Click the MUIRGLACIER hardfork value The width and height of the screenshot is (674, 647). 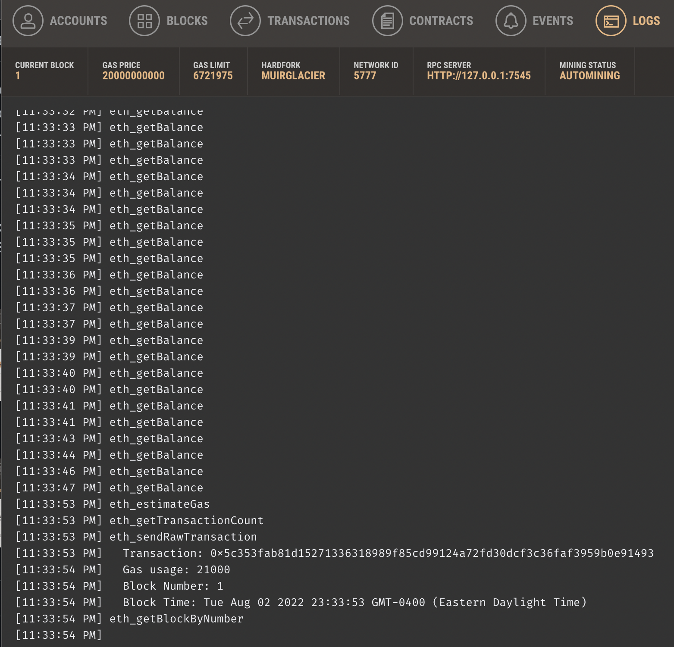coord(293,76)
